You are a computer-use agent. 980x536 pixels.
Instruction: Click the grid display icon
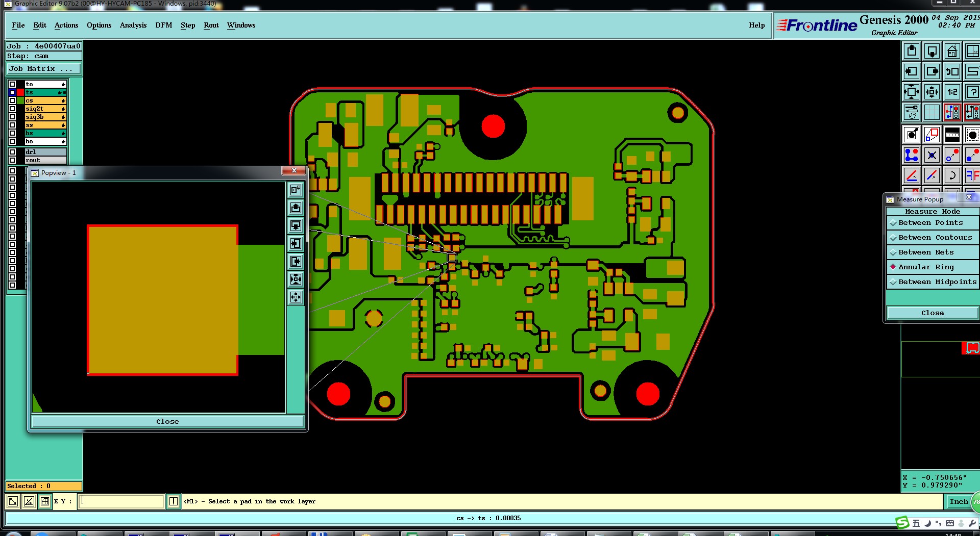coord(932,112)
